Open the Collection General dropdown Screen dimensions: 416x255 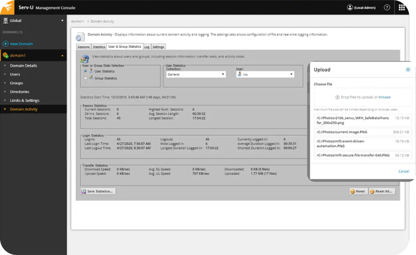(x=196, y=74)
